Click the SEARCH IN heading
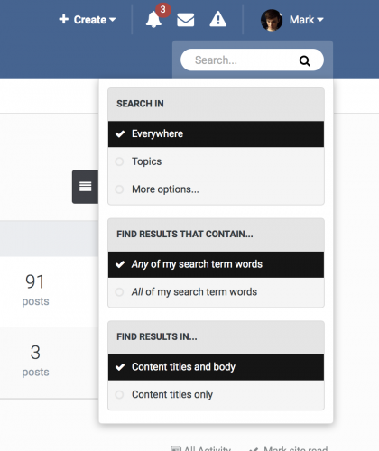 [x=140, y=104]
